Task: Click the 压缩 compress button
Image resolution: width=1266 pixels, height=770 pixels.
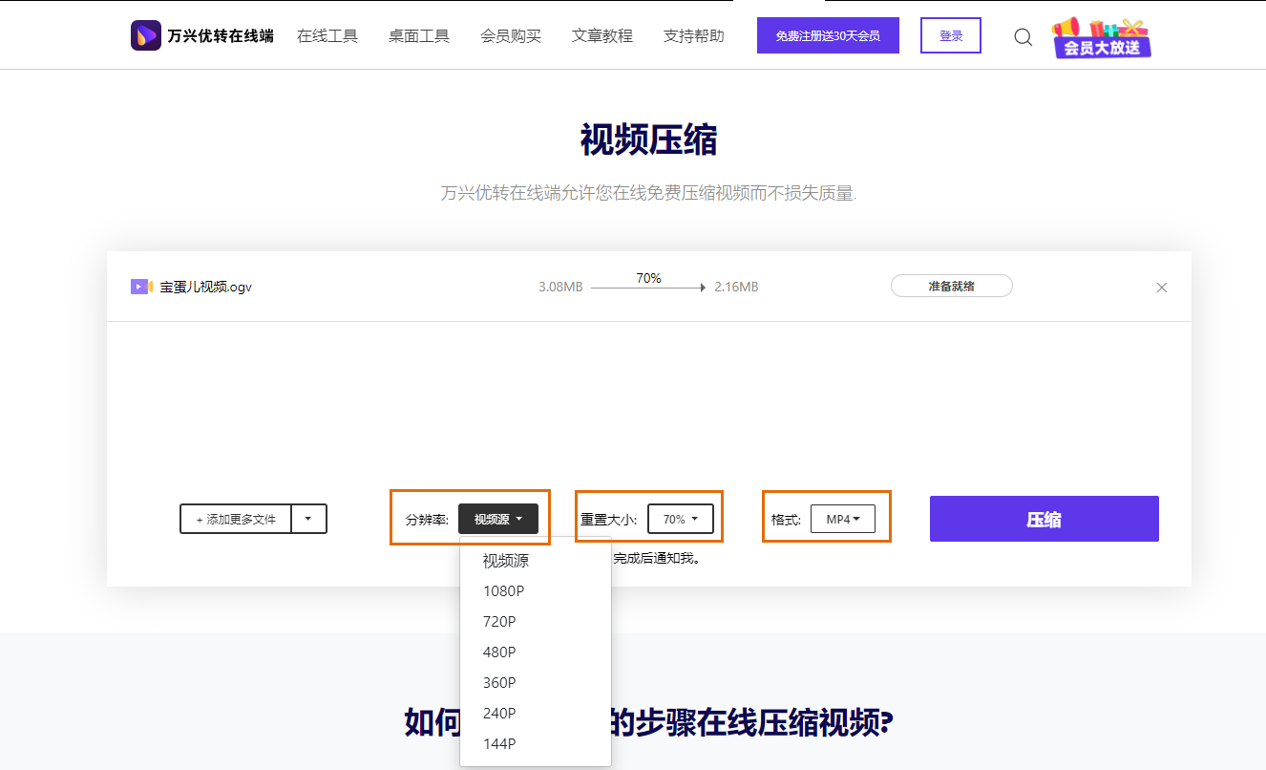Action: click(1044, 518)
